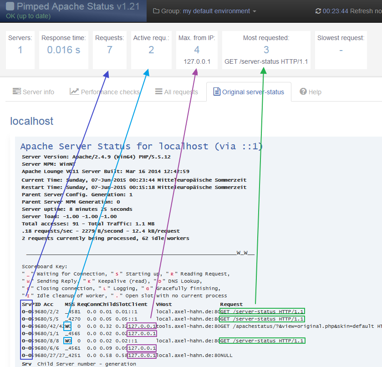Click the Original server-status document icon
Screen dimensions: 382x367
pos(217,92)
